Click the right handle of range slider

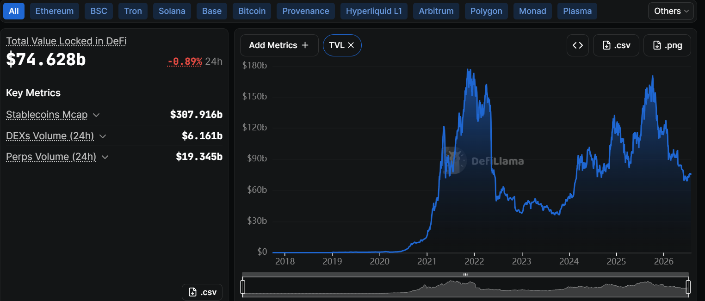coord(688,287)
